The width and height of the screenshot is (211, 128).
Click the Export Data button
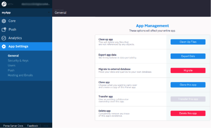coord(188,56)
